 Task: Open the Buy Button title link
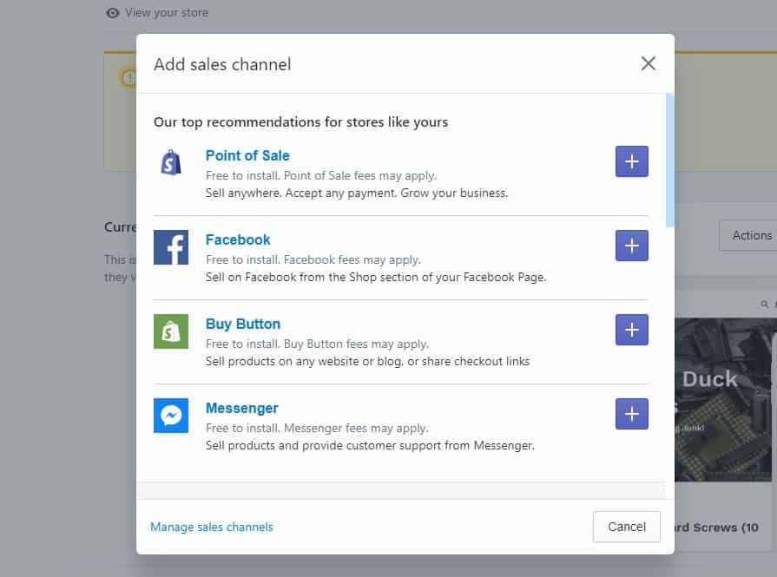click(243, 324)
